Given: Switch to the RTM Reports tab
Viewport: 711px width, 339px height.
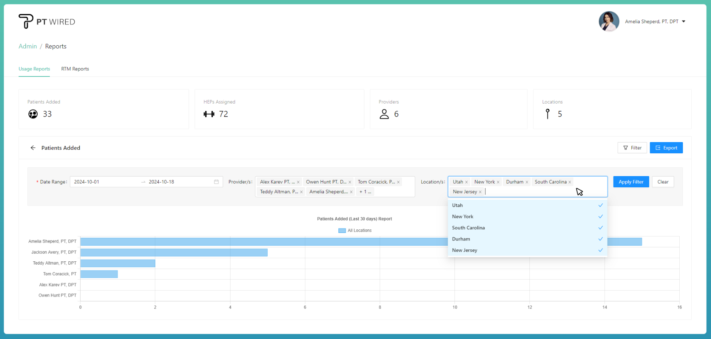Looking at the screenshot, I should click(75, 69).
